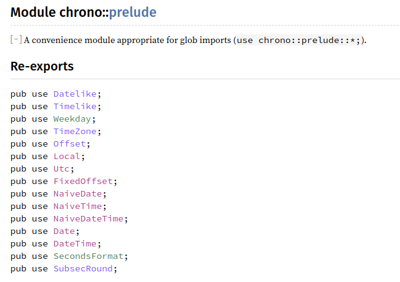Go to the Weekday enum
Screen dimensions: 400x282
tap(72, 119)
